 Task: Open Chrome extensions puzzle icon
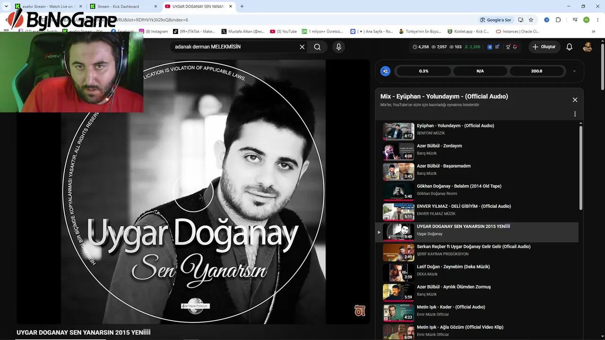[558, 20]
